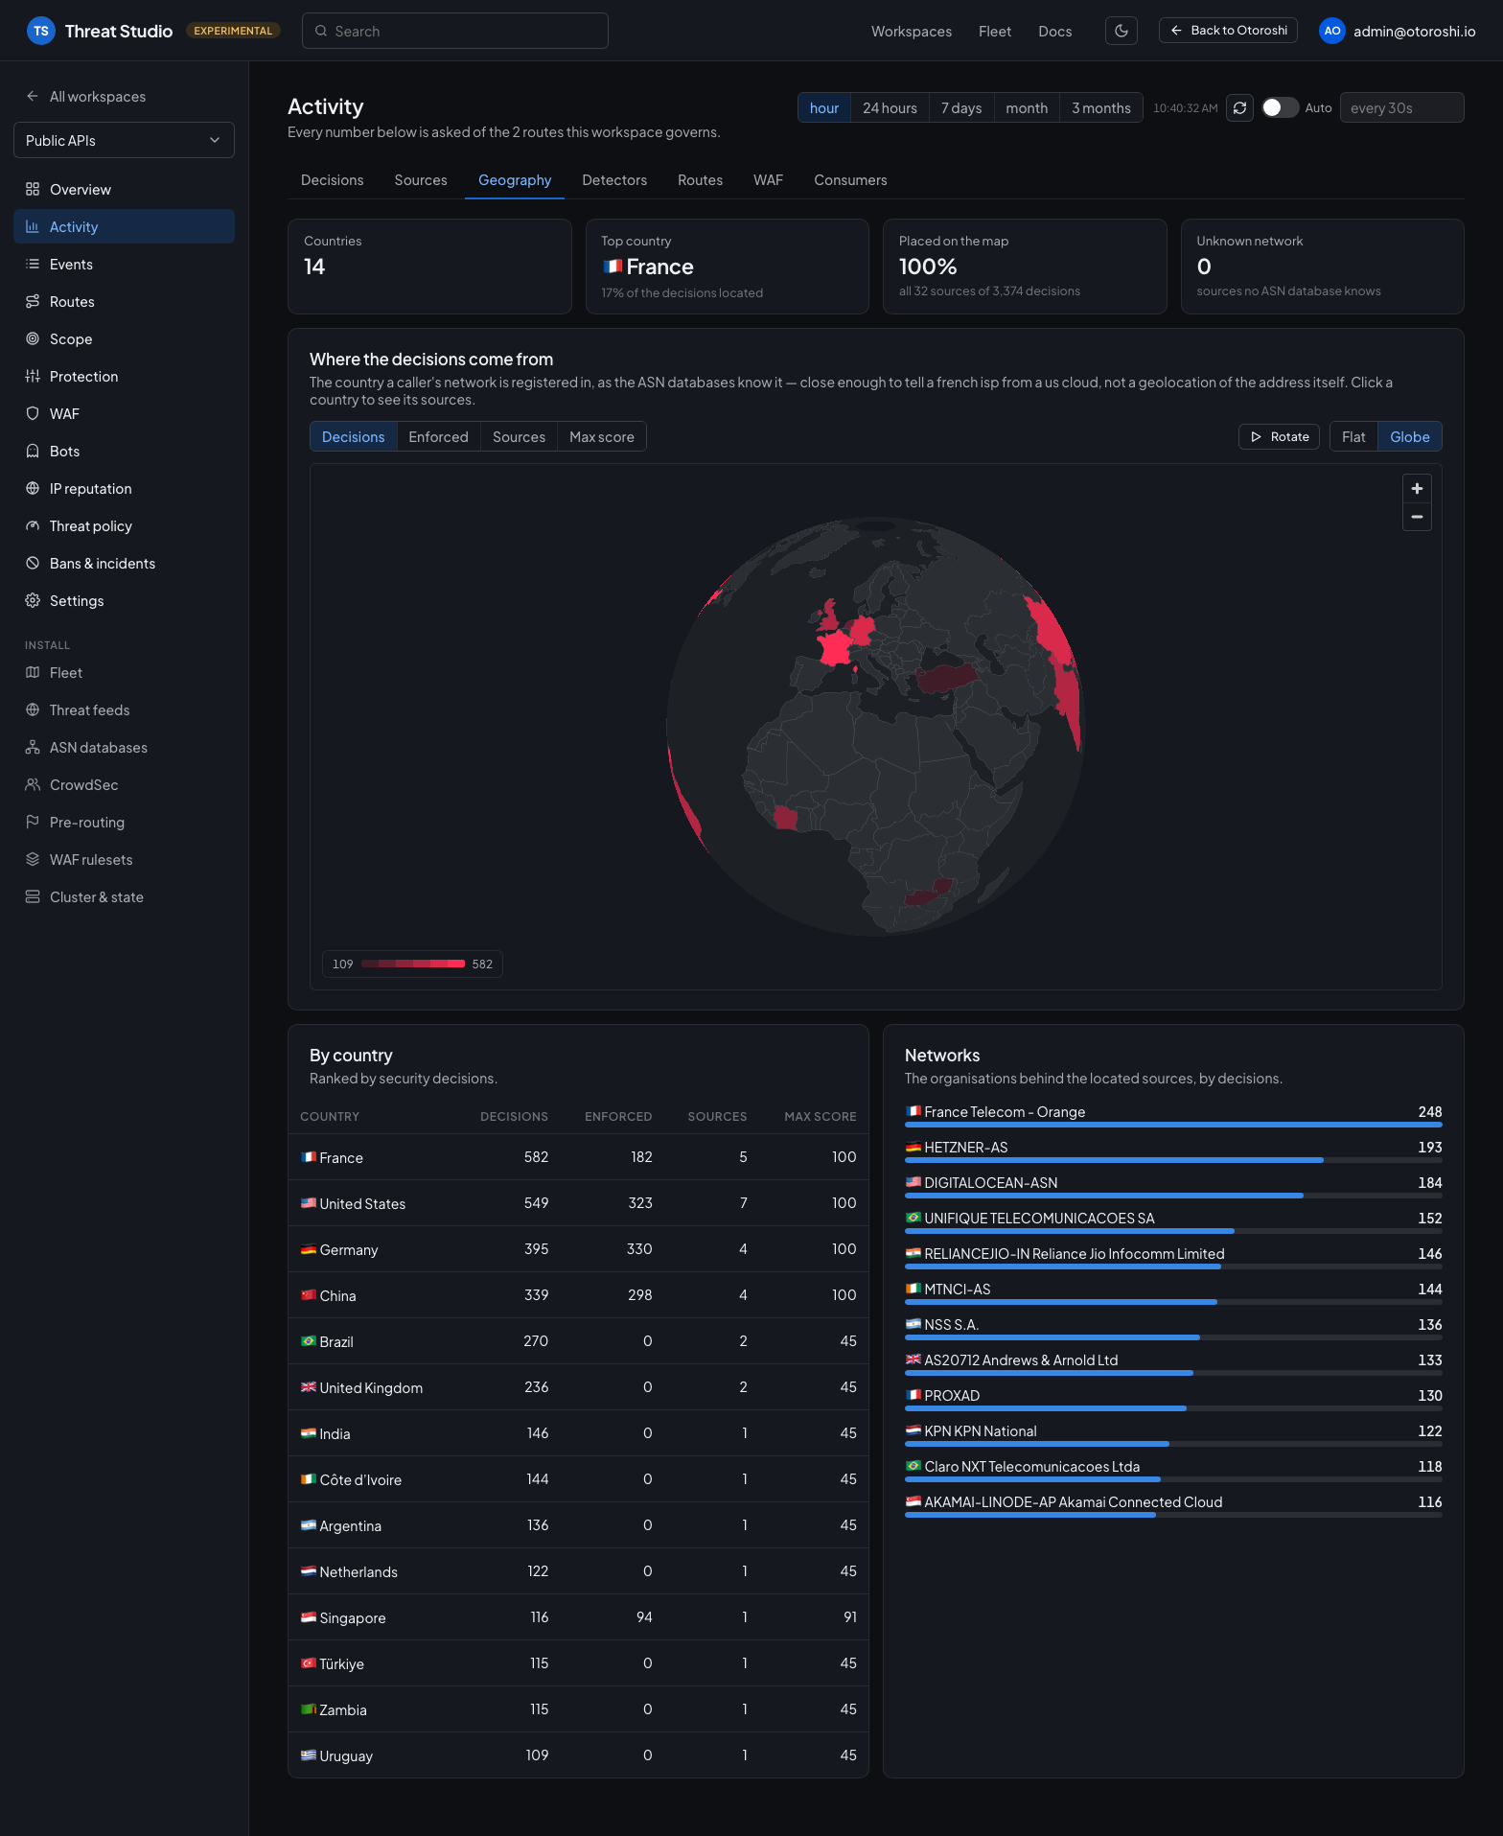
Task: Open the Decisions tab
Action: [x=333, y=180]
